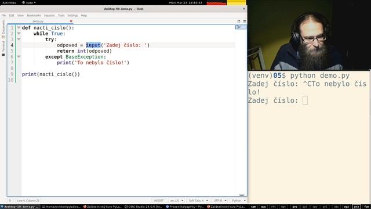Collapse the try block fold on line 3
The image size is (371, 209).
click(x=19, y=39)
